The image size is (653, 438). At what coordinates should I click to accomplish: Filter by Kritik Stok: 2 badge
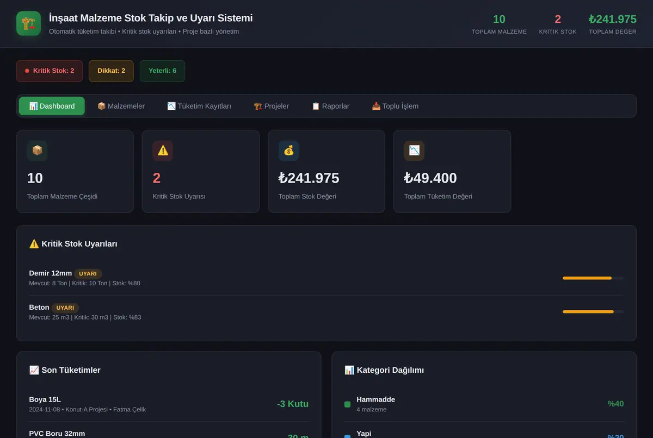click(50, 71)
